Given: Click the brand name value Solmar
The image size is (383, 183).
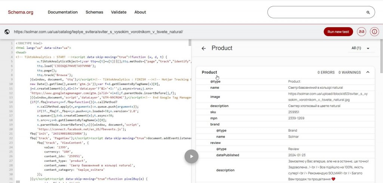Looking at the screenshot, I should [293, 137].
